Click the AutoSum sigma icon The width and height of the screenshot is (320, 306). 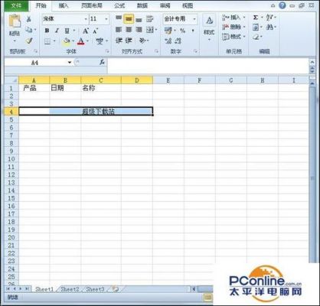[x=256, y=18]
